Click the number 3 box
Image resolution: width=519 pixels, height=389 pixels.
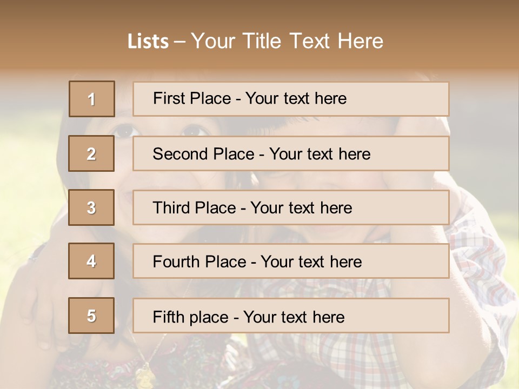pos(91,207)
